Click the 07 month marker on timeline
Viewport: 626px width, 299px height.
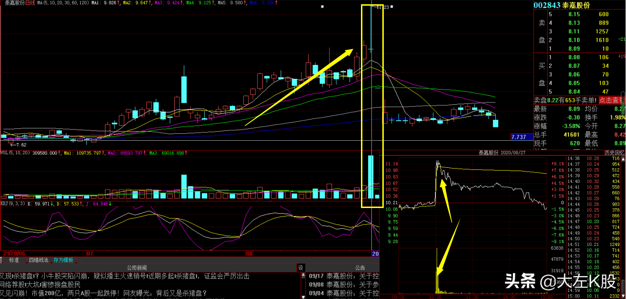tap(91, 254)
